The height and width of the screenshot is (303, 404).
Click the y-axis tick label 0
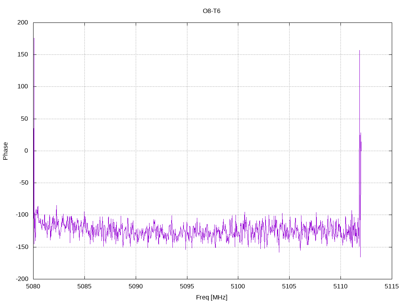26,151
